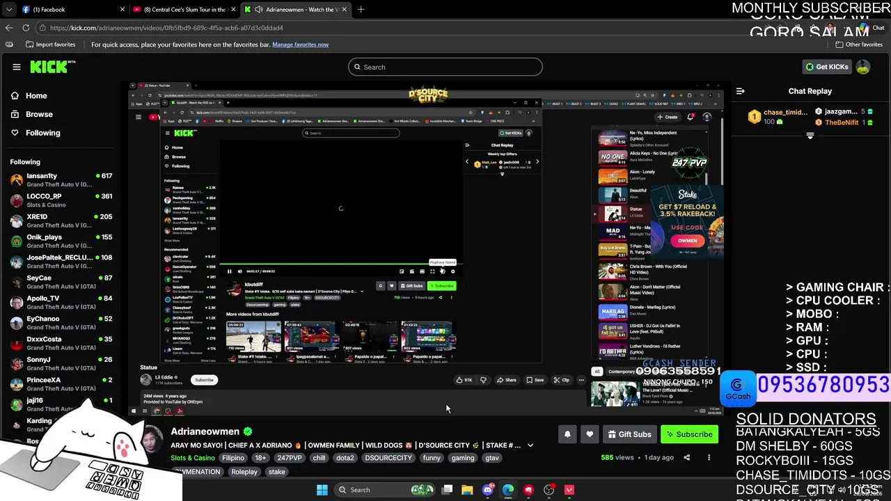Open the Slots & Casino category link

pyautogui.click(x=193, y=458)
